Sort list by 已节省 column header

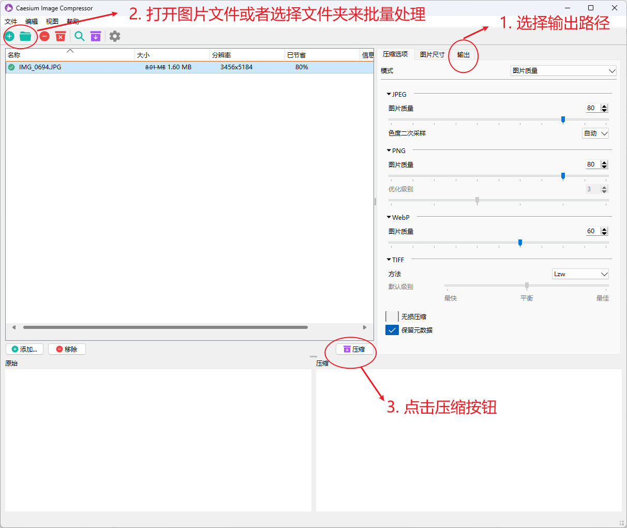click(x=322, y=55)
